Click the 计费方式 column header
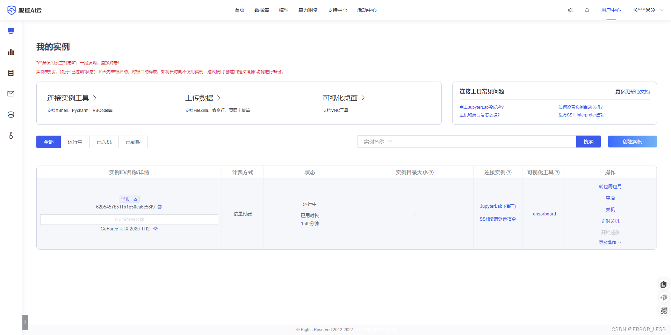 tap(243, 173)
